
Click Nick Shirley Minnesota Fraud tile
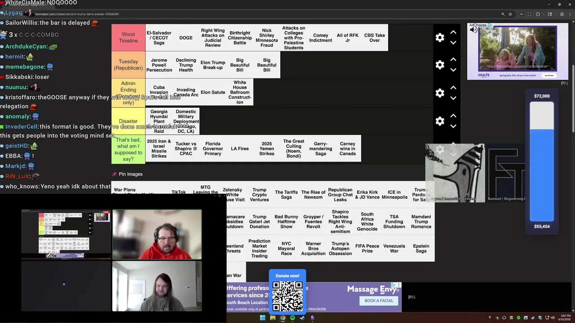(x=267, y=38)
